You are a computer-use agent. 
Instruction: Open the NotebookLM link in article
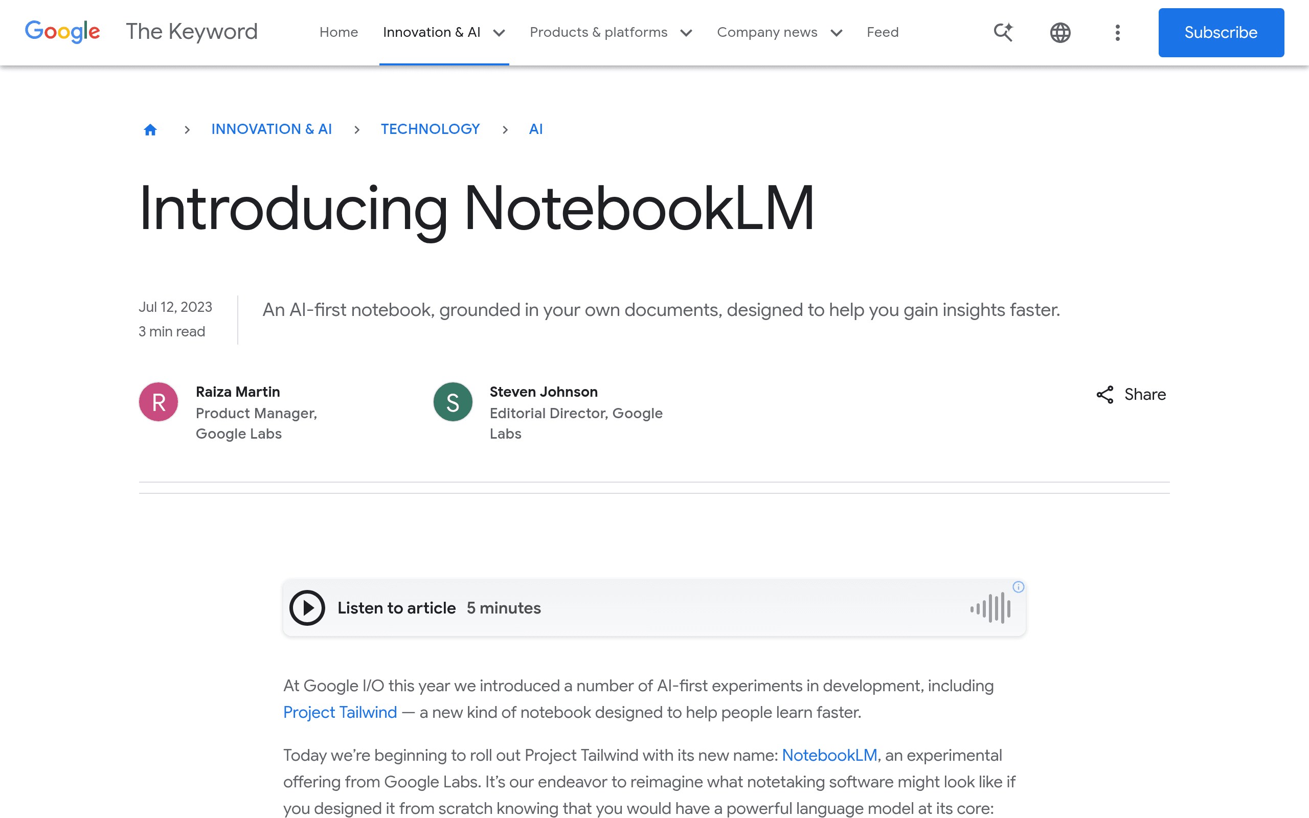coord(829,755)
